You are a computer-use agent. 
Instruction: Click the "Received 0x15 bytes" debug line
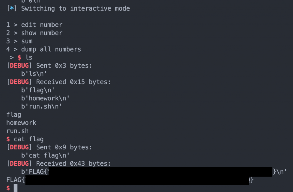[x=73, y=82]
